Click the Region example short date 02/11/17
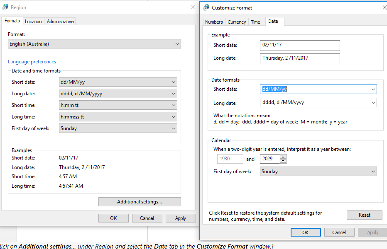This screenshot has width=387, height=249. point(69,157)
